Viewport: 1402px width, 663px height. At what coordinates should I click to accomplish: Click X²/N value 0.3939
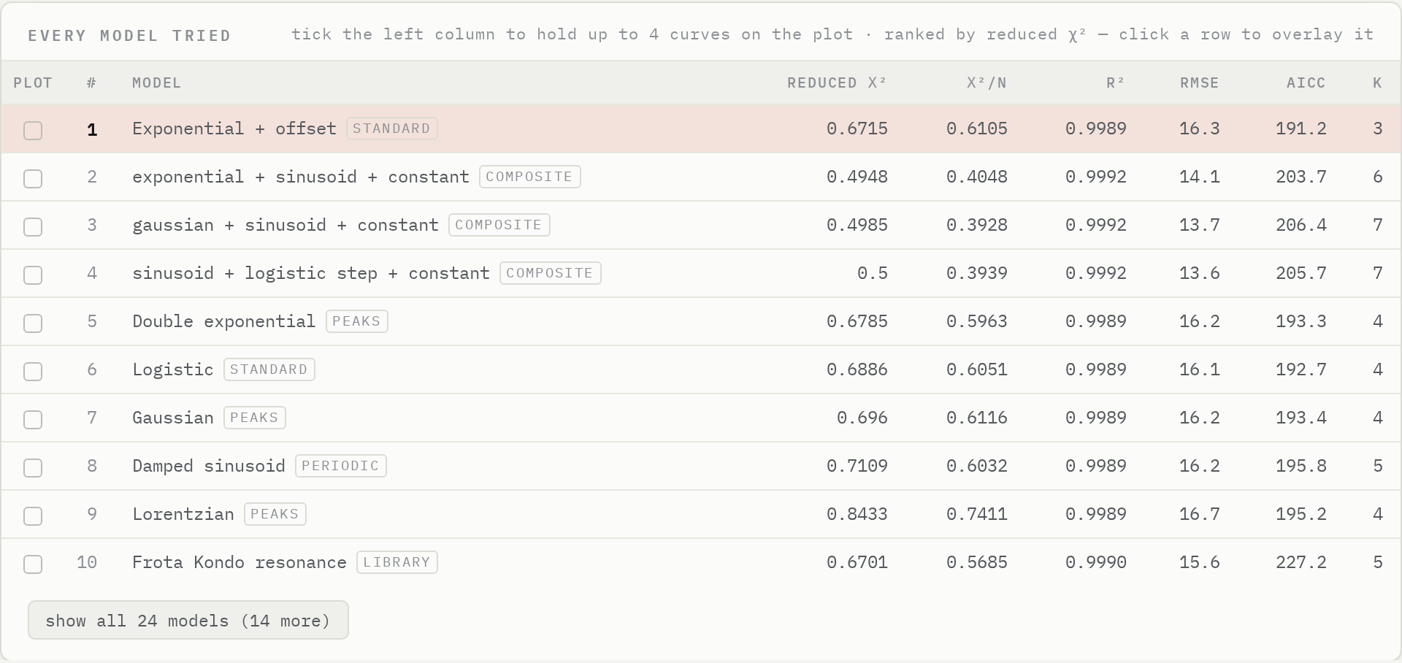click(977, 273)
